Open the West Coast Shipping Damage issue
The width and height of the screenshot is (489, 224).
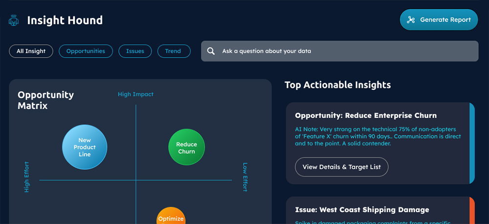coord(362,210)
